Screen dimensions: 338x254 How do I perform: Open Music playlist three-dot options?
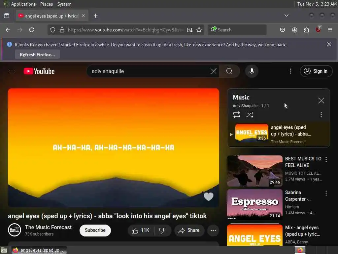coord(321,115)
